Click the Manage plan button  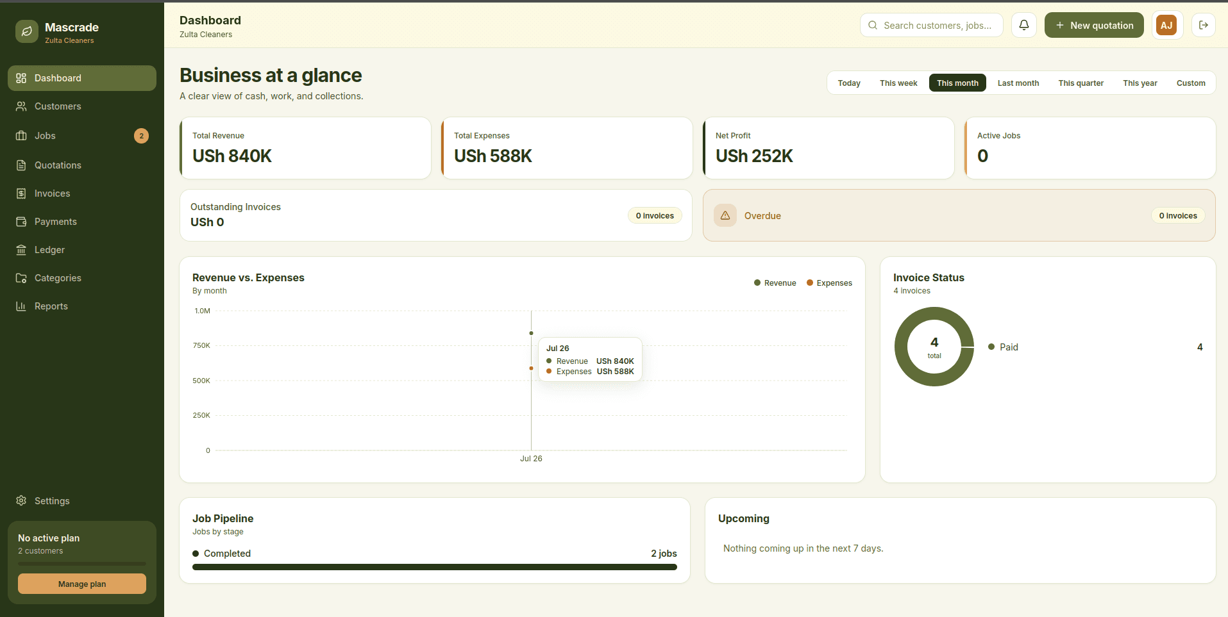click(x=82, y=584)
